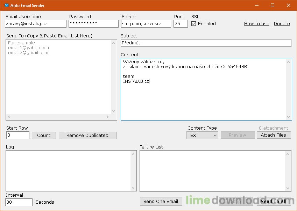Click the Port number field
The image size is (297, 211).
(x=181, y=24)
